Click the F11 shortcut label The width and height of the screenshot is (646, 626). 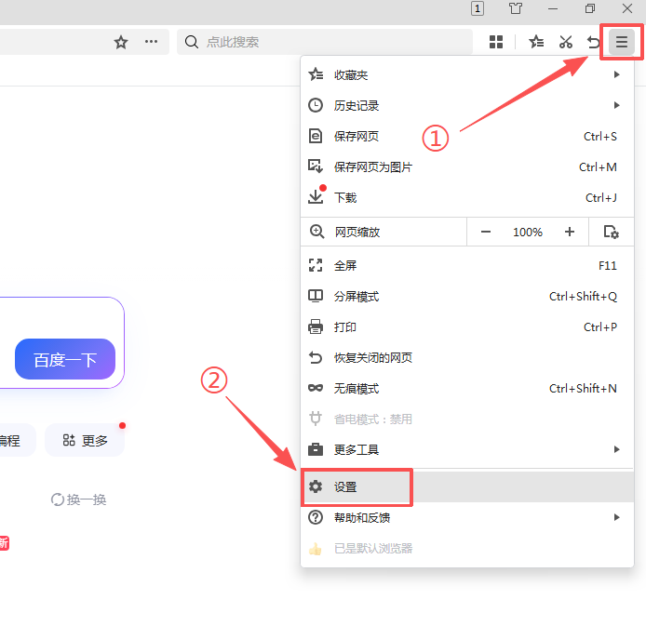pos(607,266)
